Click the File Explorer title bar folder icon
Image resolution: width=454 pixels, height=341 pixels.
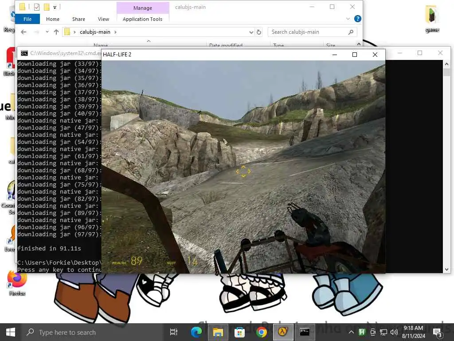(x=23, y=7)
